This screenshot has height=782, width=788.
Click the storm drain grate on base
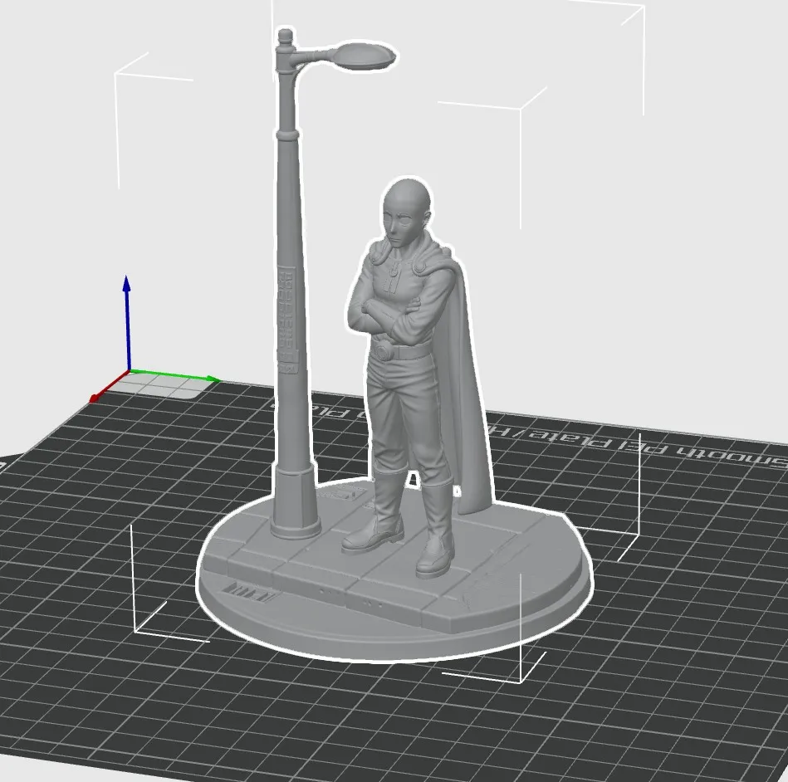point(250,591)
